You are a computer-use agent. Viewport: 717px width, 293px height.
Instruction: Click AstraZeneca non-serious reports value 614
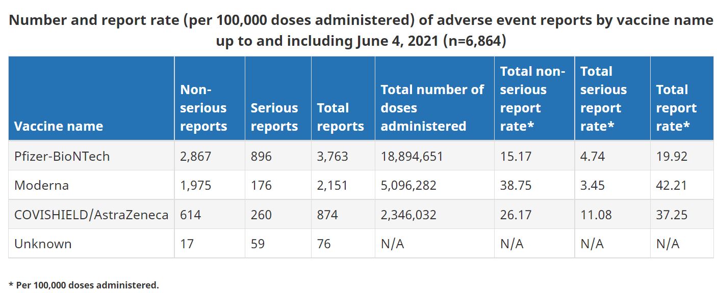[191, 215]
